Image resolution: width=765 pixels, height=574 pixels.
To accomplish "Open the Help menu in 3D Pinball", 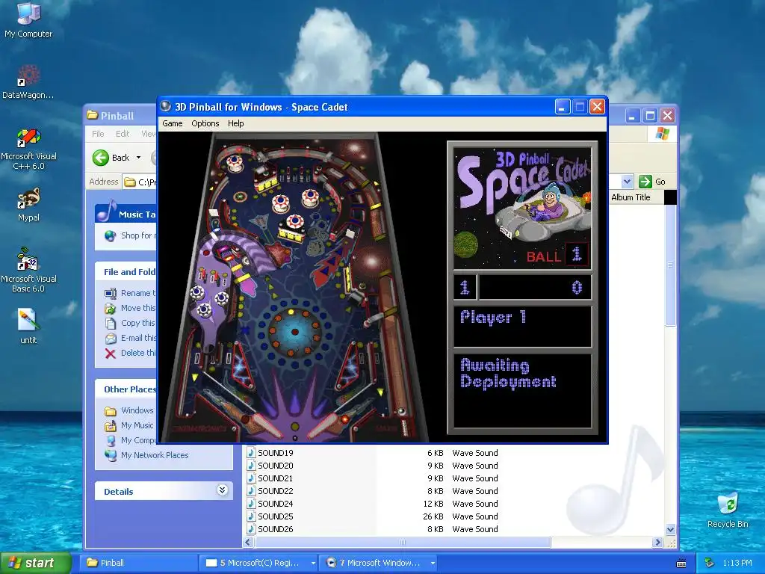I will coord(235,123).
